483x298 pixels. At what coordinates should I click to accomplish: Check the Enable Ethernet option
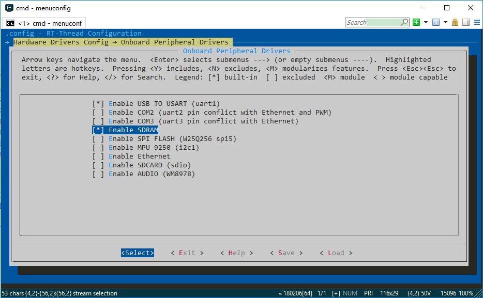(x=98, y=156)
